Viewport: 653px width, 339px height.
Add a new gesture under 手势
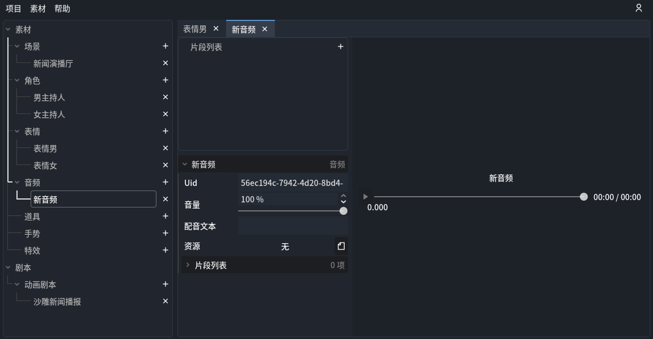(x=165, y=233)
